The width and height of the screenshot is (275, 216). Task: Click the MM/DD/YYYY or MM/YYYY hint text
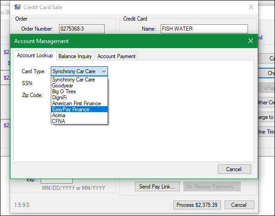coord(74,188)
